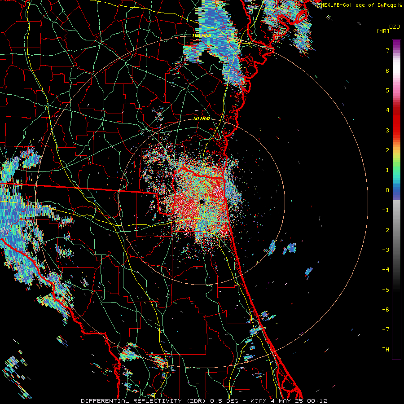Click the 2 tick label on legend
Image resolution: width=404 pixels, height=404 pixels.
pyautogui.click(x=387, y=150)
